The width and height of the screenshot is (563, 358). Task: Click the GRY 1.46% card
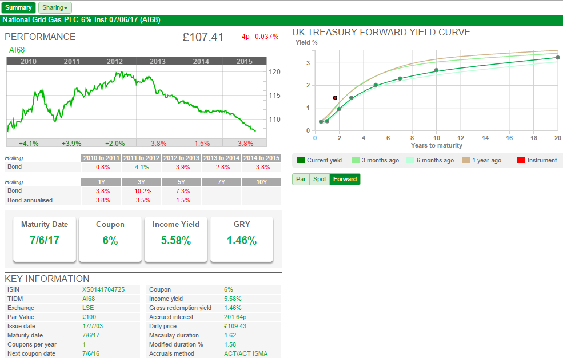coord(242,239)
